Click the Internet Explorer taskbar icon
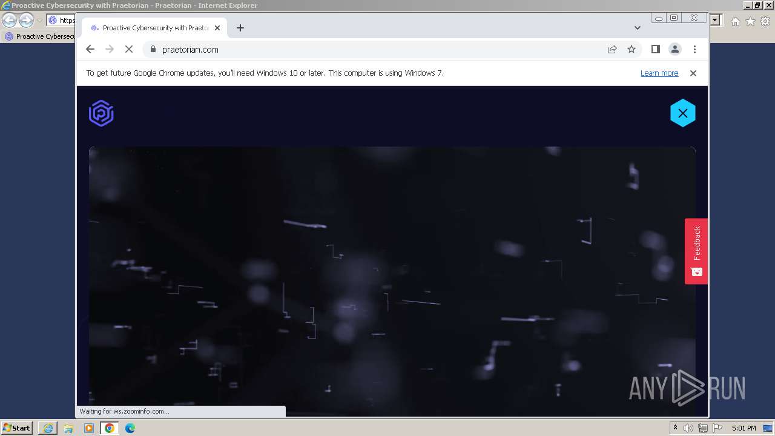The height and width of the screenshot is (436, 775). coord(48,428)
